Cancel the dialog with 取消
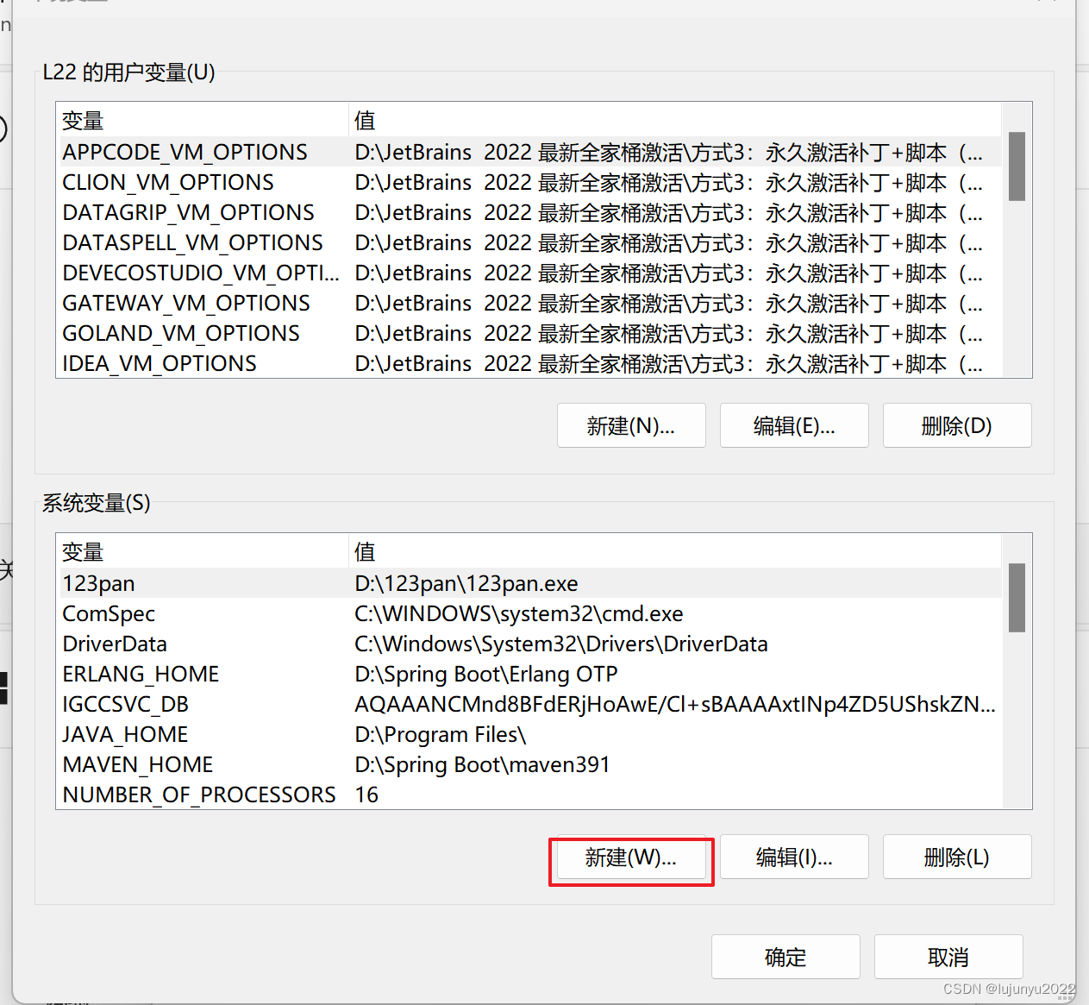The image size is (1089, 1005). [x=948, y=957]
